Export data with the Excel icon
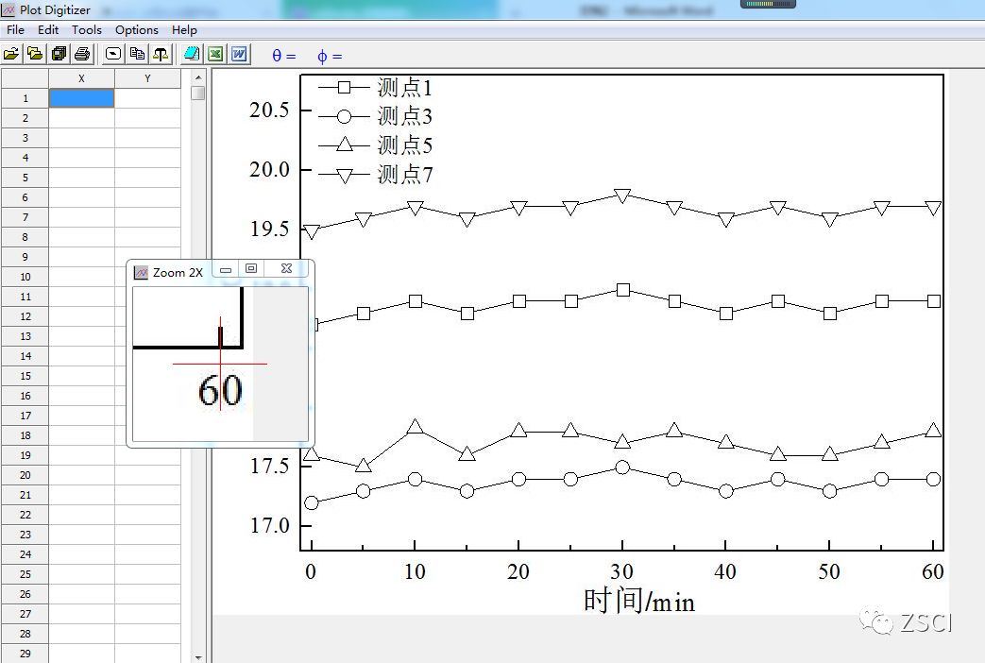 215,55
